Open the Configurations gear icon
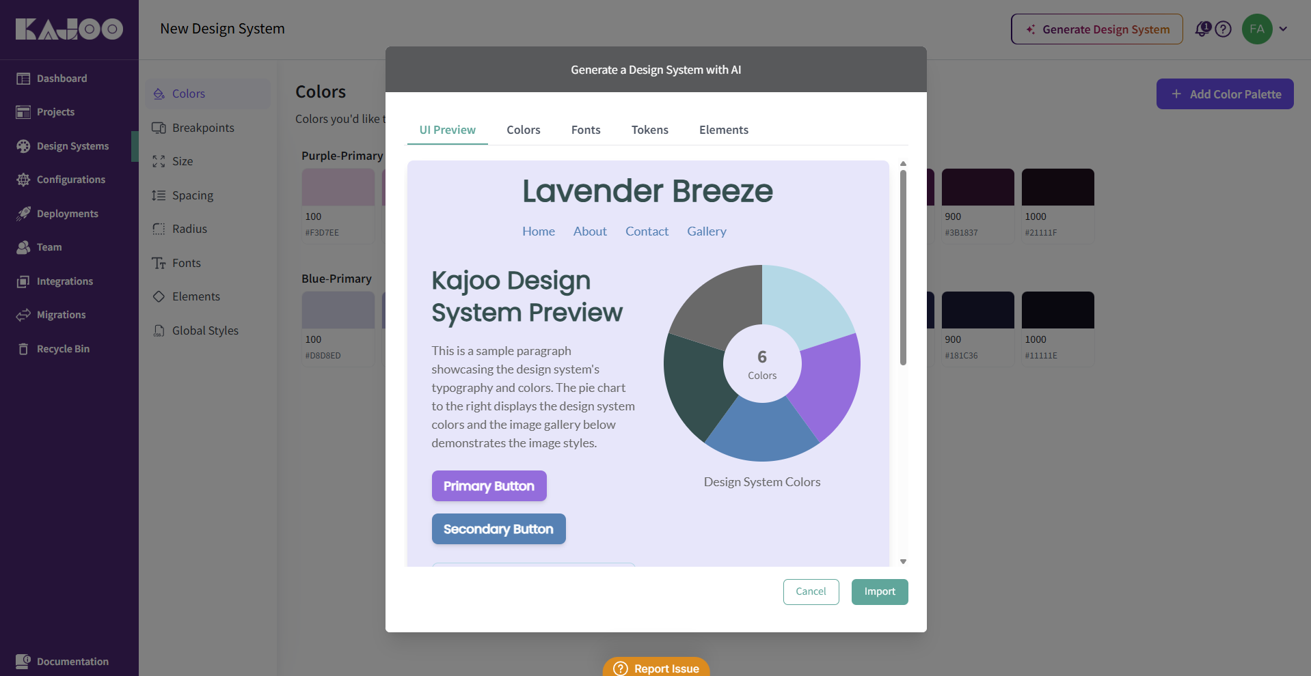Screen dimensions: 1311x676 click(x=23, y=180)
